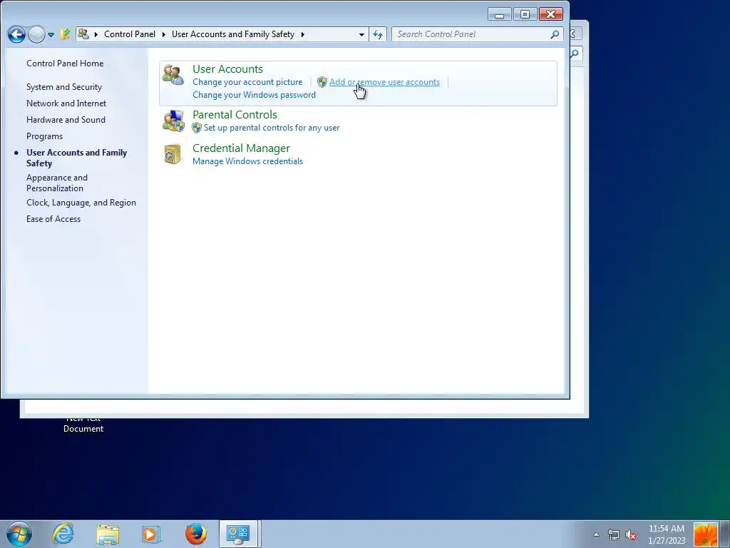Click the network tray icon

click(614, 534)
